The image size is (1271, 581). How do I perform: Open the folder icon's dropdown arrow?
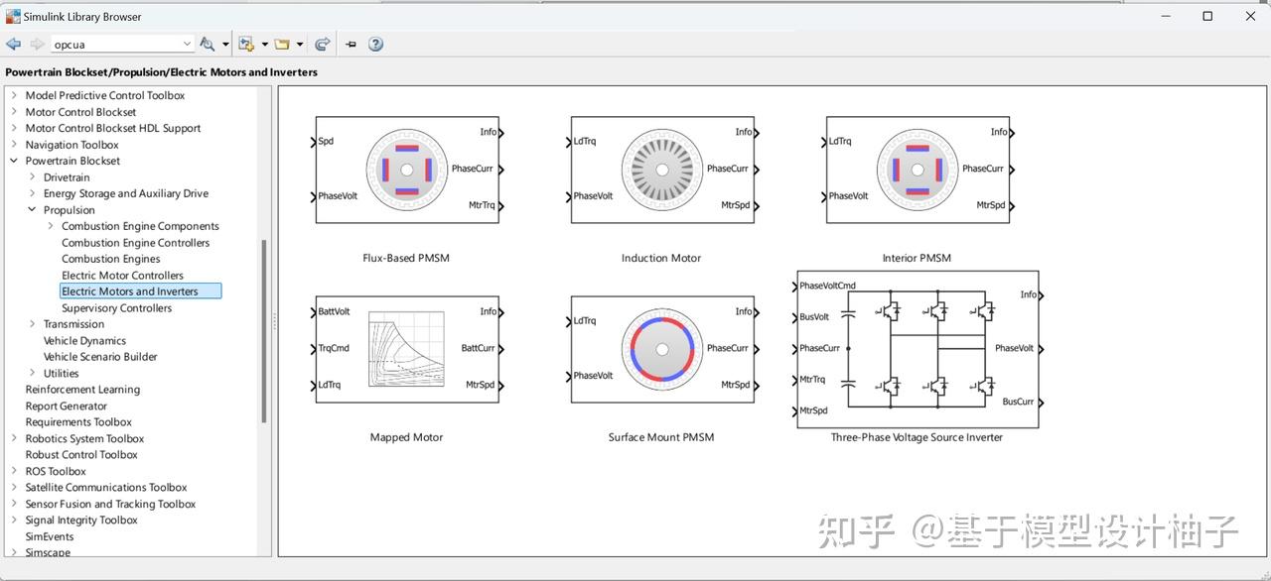point(300,45)
